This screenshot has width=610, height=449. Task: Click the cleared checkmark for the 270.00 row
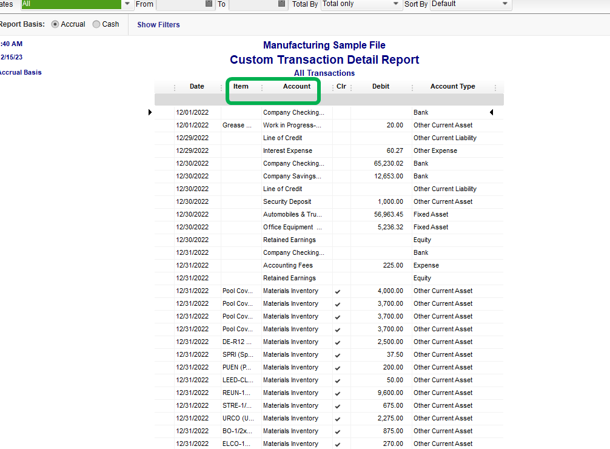(338, 445)
